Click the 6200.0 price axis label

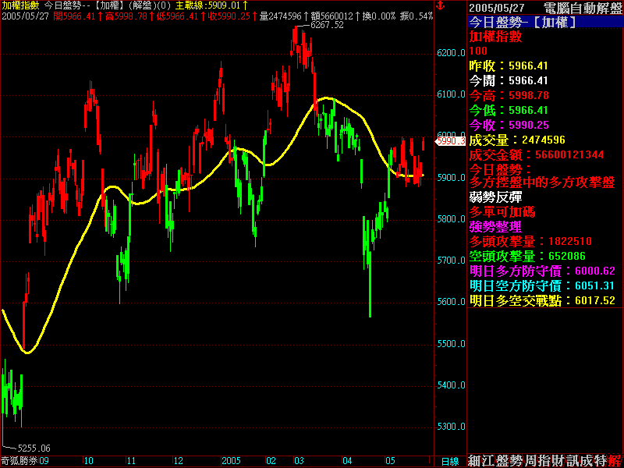click(451, 53)
